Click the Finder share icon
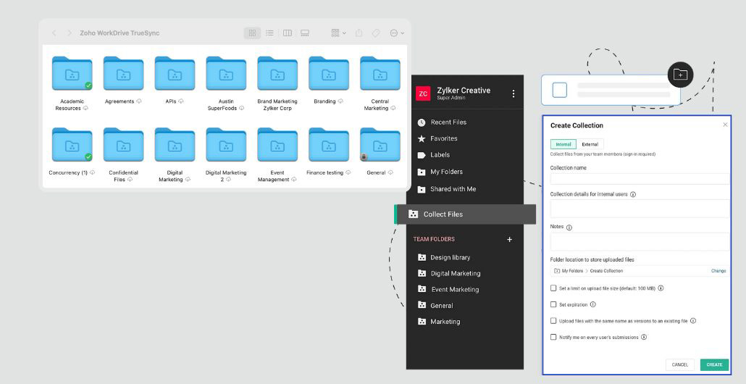This screenshot has height=384, width=746. 359,33
